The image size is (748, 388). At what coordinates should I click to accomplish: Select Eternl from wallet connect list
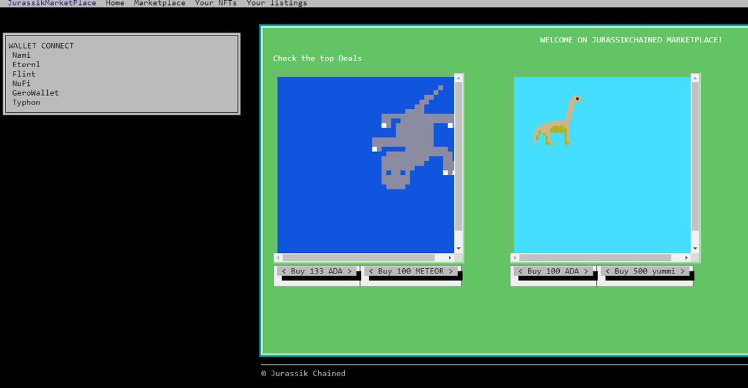pyautogui.click(x=26, y=64)
